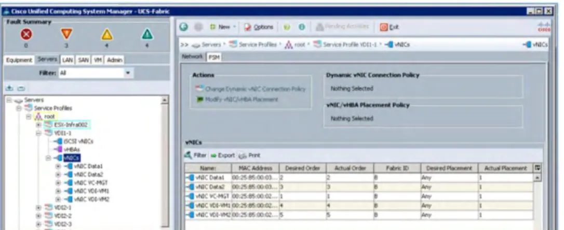Click the Exit toolbar button
Screen dimensions: 564x230
(x=390, y=27)
